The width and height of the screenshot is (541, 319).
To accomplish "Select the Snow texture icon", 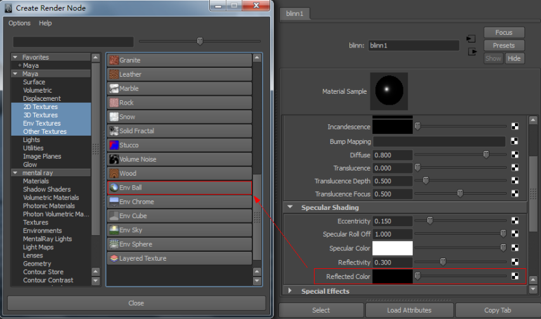I will (114, 117).
